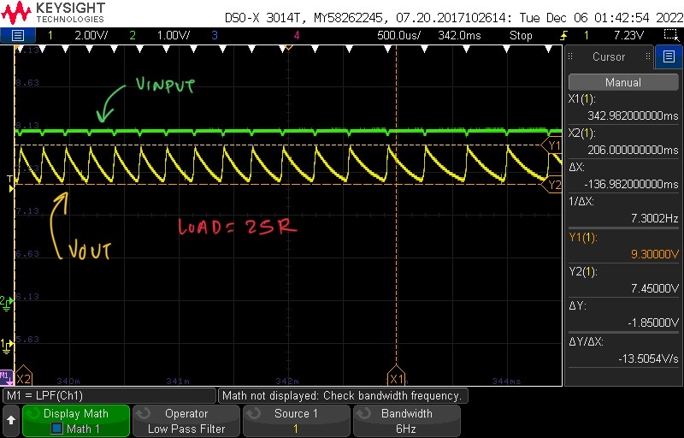
Task: Tap the orange trigger time reference marker
Action: pos(288,47)
